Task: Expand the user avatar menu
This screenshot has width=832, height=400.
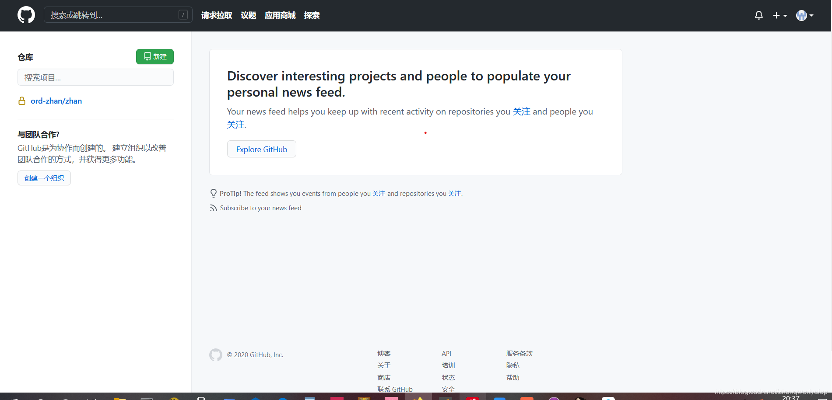Action: (805, 15)
